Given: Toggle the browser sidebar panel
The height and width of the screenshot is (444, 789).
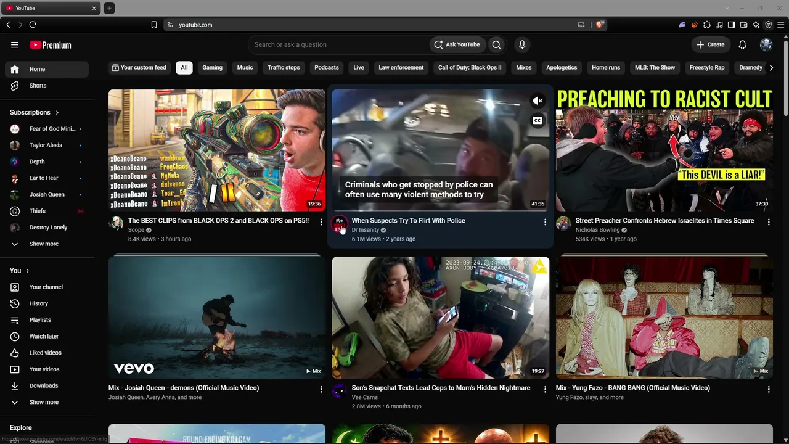Looking at the screenshot, I should (x=732, y=25).
